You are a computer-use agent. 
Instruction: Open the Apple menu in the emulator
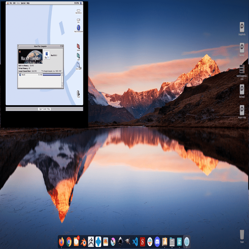[8, 3]
